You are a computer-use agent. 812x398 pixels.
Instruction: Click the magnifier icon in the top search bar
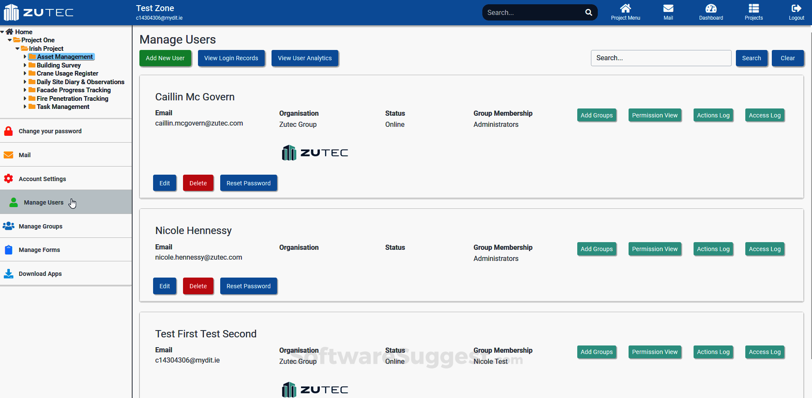[588, 12]
